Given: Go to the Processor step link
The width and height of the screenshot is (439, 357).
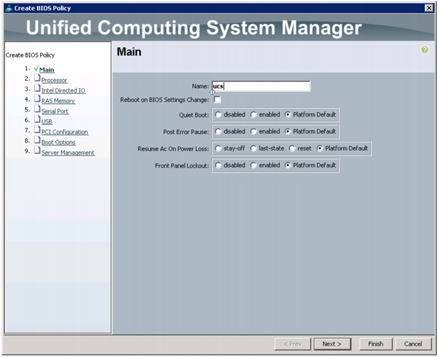Looking at the screenshot, I should [x=54, y=80].
